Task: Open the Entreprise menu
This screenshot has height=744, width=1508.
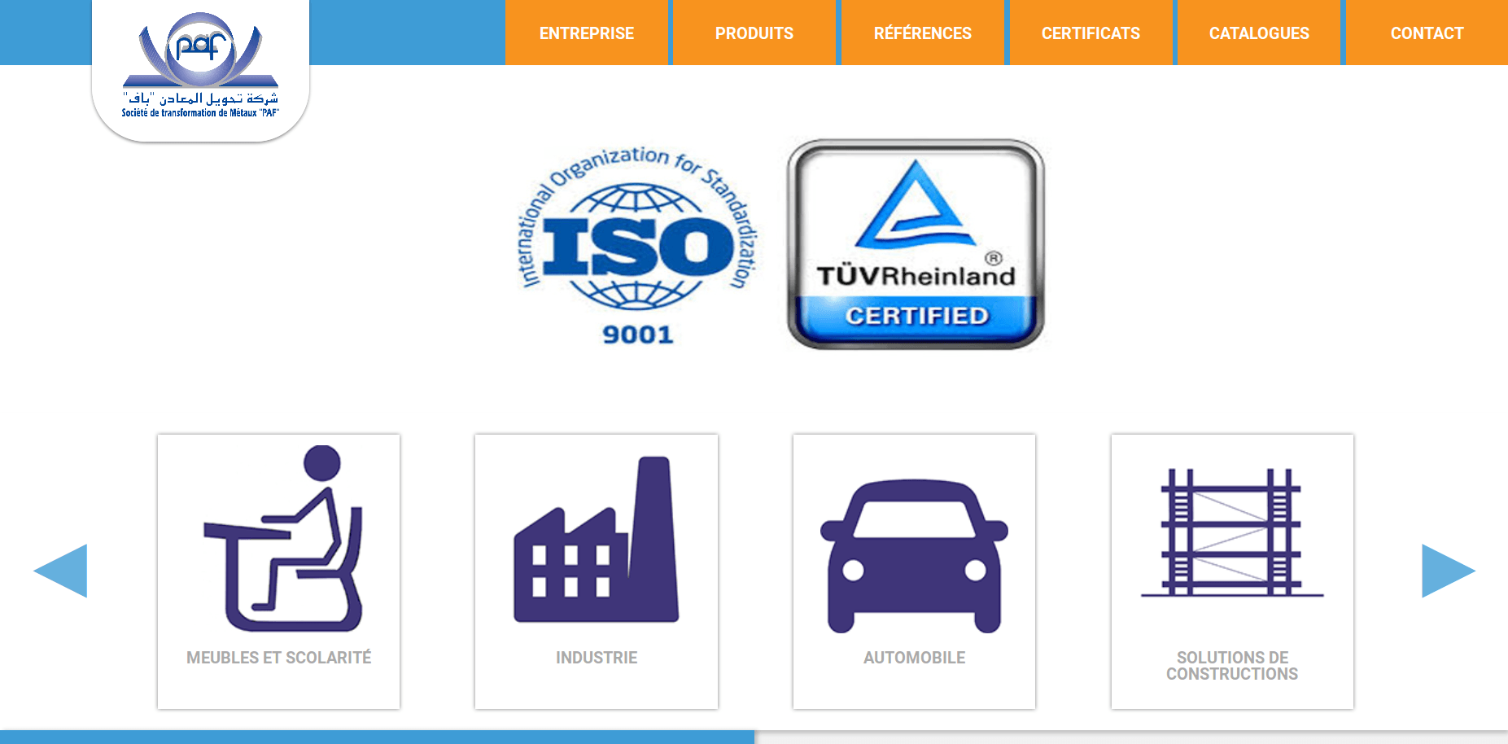Action: point(586,33)
